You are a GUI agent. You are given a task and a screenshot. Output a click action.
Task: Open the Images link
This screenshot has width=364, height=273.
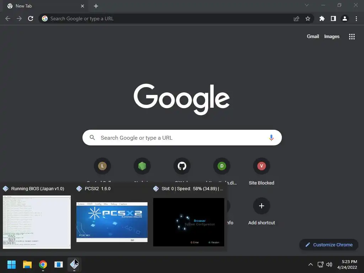[332, 37]
